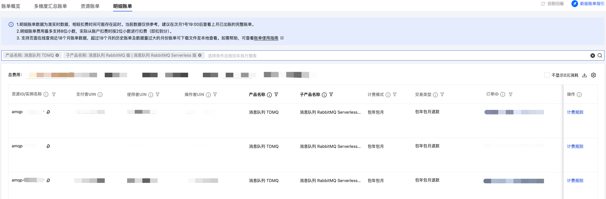The height and width of the screenshot is (199, 606).
Task: Click the 回到旧版 switch icon
Action: pos(543,4)
